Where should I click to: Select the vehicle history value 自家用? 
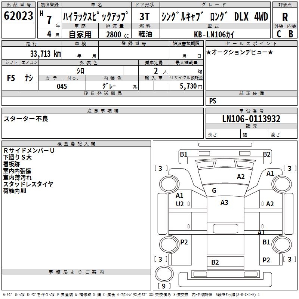tap(80, 34)
